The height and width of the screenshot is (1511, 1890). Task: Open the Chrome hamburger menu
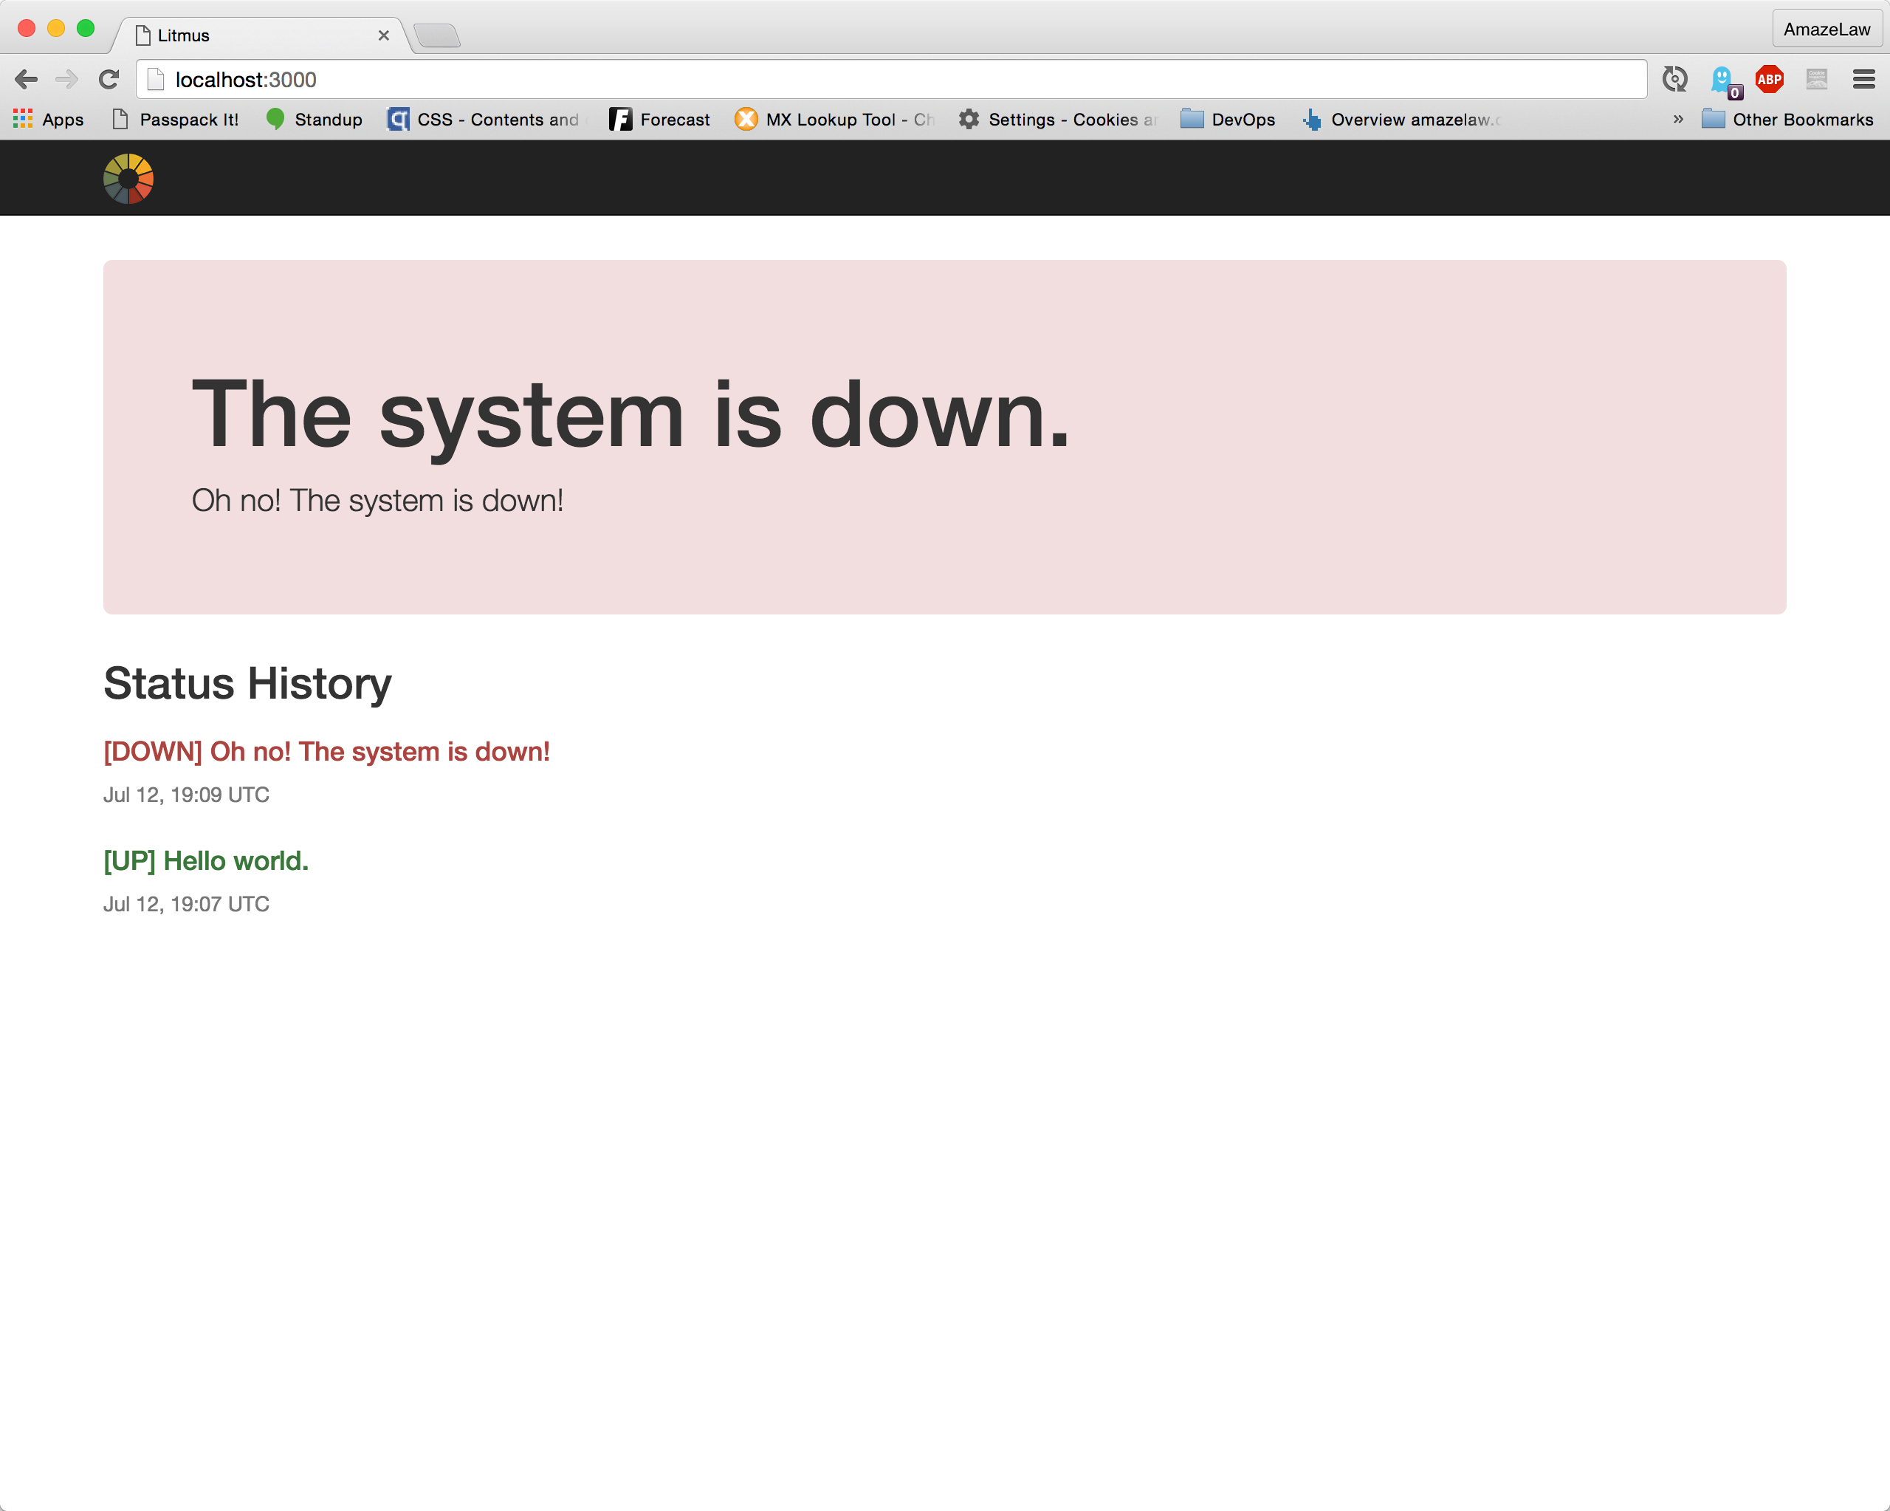coord(1863,80)
